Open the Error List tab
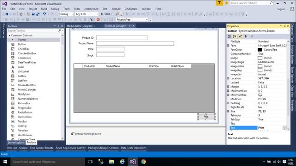 (x=12, y=148)
